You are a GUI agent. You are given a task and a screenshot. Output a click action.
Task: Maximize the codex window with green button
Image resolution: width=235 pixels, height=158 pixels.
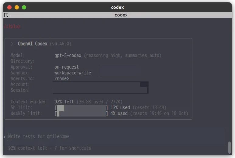tap(24, 7)
